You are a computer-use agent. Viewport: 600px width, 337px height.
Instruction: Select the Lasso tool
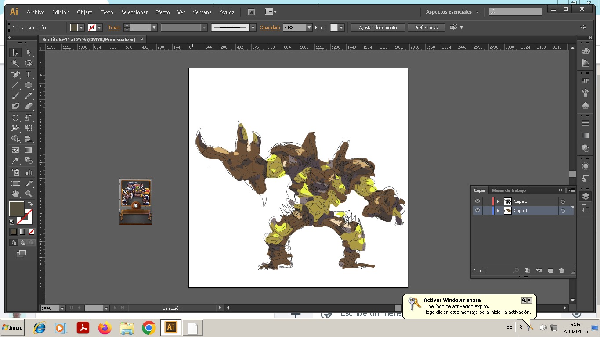coord(29,64)
